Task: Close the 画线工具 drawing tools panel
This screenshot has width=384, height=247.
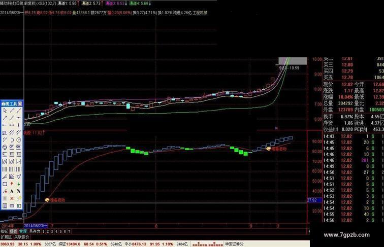Action: [20, 103]
